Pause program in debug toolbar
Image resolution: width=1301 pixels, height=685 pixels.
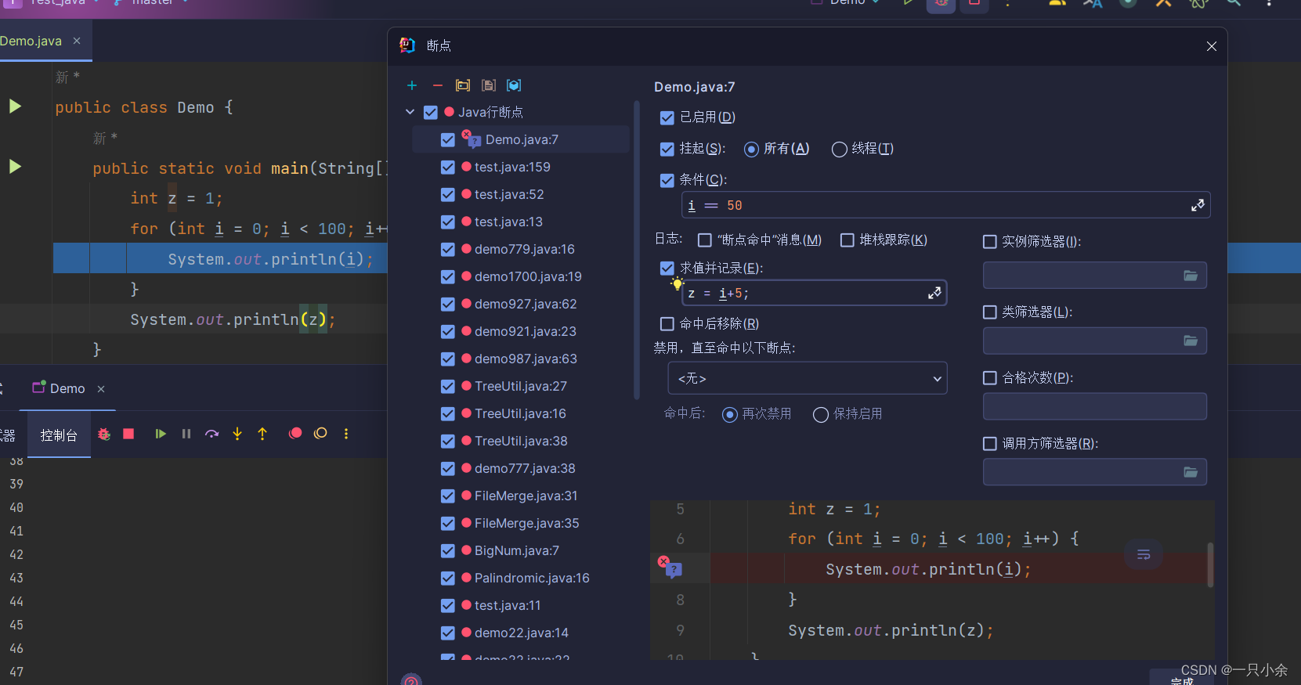(x=186, y=434)
